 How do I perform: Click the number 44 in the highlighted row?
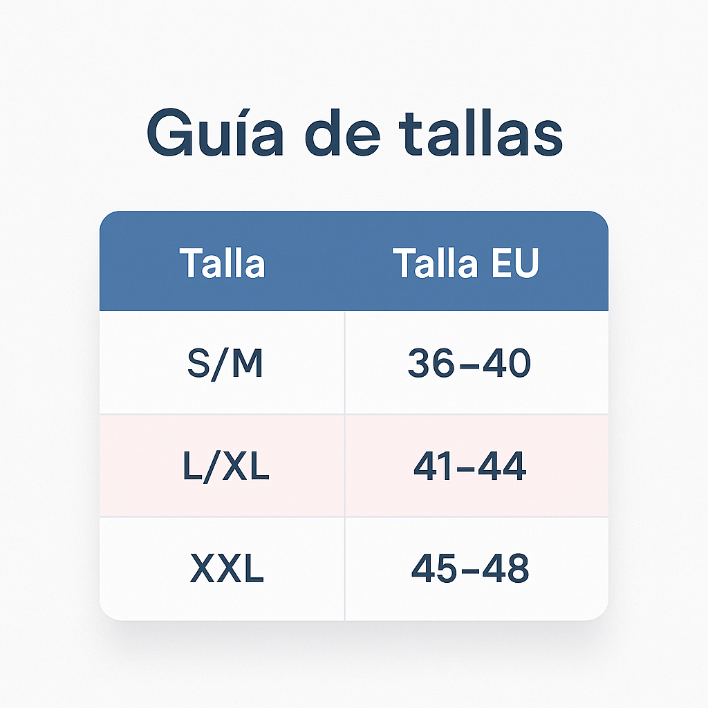(505, 467)
